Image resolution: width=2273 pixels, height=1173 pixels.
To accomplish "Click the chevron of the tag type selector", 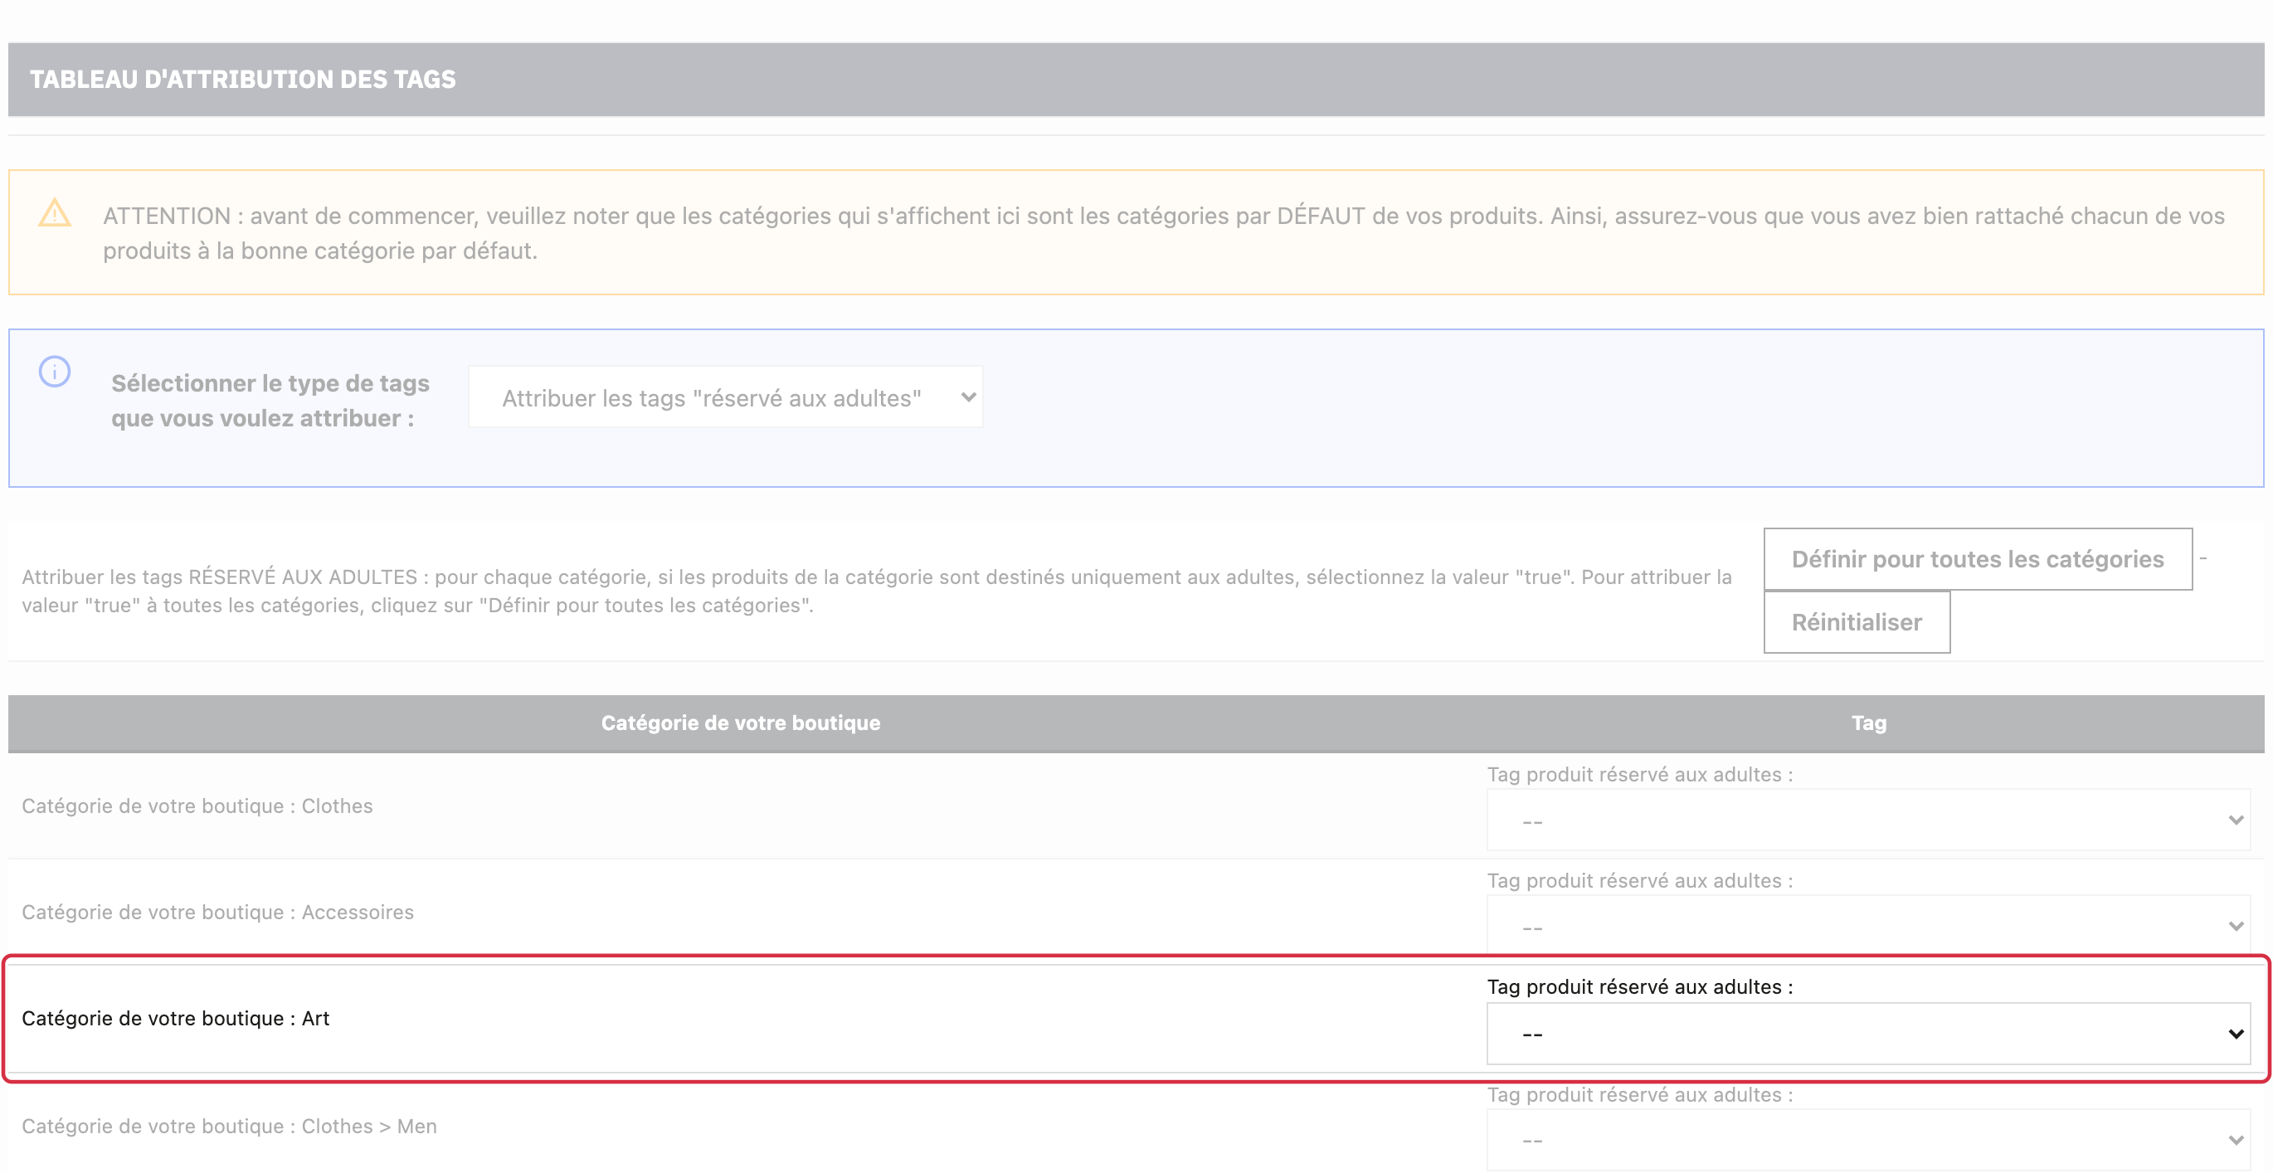I will 968,398.
